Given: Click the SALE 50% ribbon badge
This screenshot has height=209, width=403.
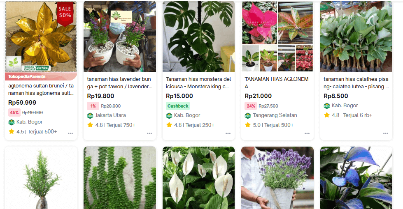Looking at the screenshot, I should tap(65, 14).
